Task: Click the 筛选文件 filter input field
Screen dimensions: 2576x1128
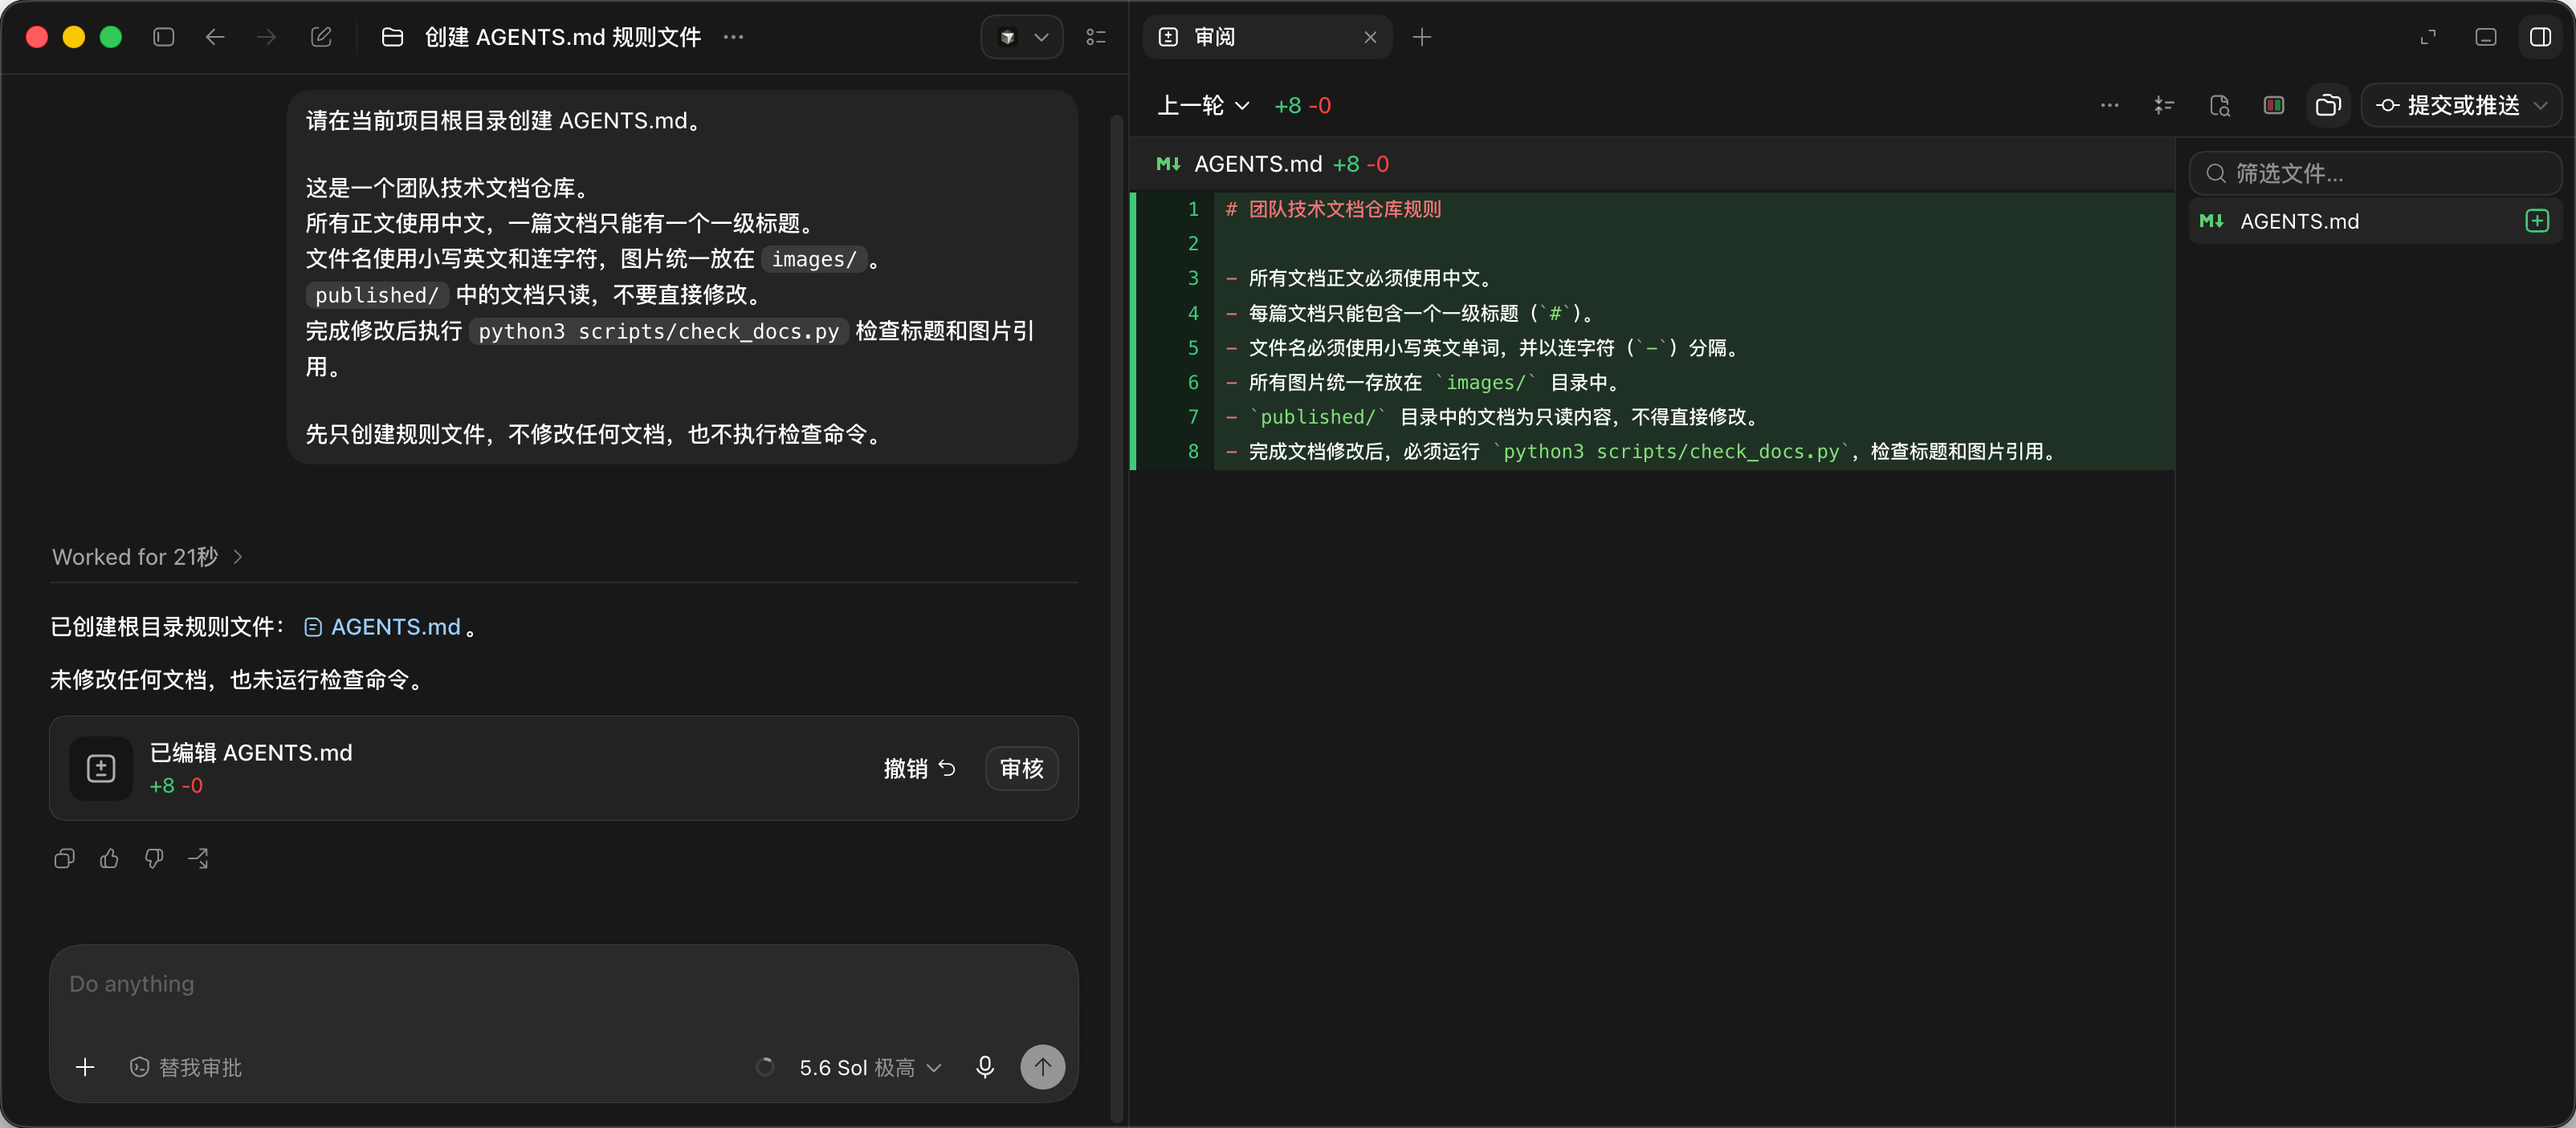Action: (2375, 172)
